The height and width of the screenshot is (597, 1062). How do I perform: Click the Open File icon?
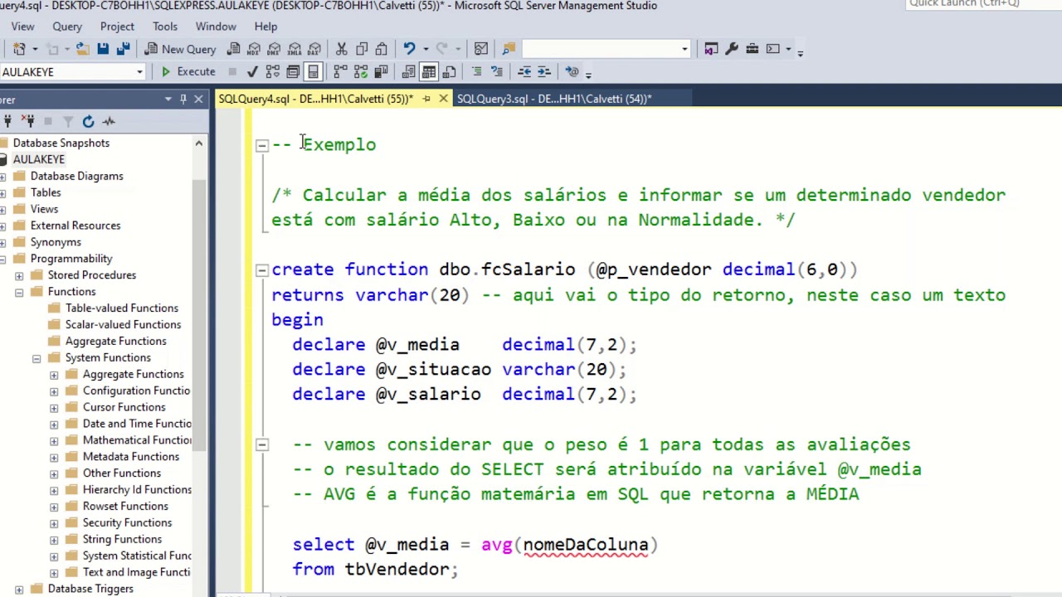point(83,49)
